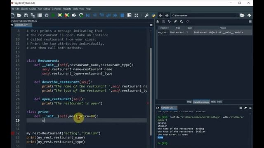Image resolution: width=264 pixels, height=148 pixels.
Task: Save data icon in Variable explorer
Action: [x=164, y=21]
